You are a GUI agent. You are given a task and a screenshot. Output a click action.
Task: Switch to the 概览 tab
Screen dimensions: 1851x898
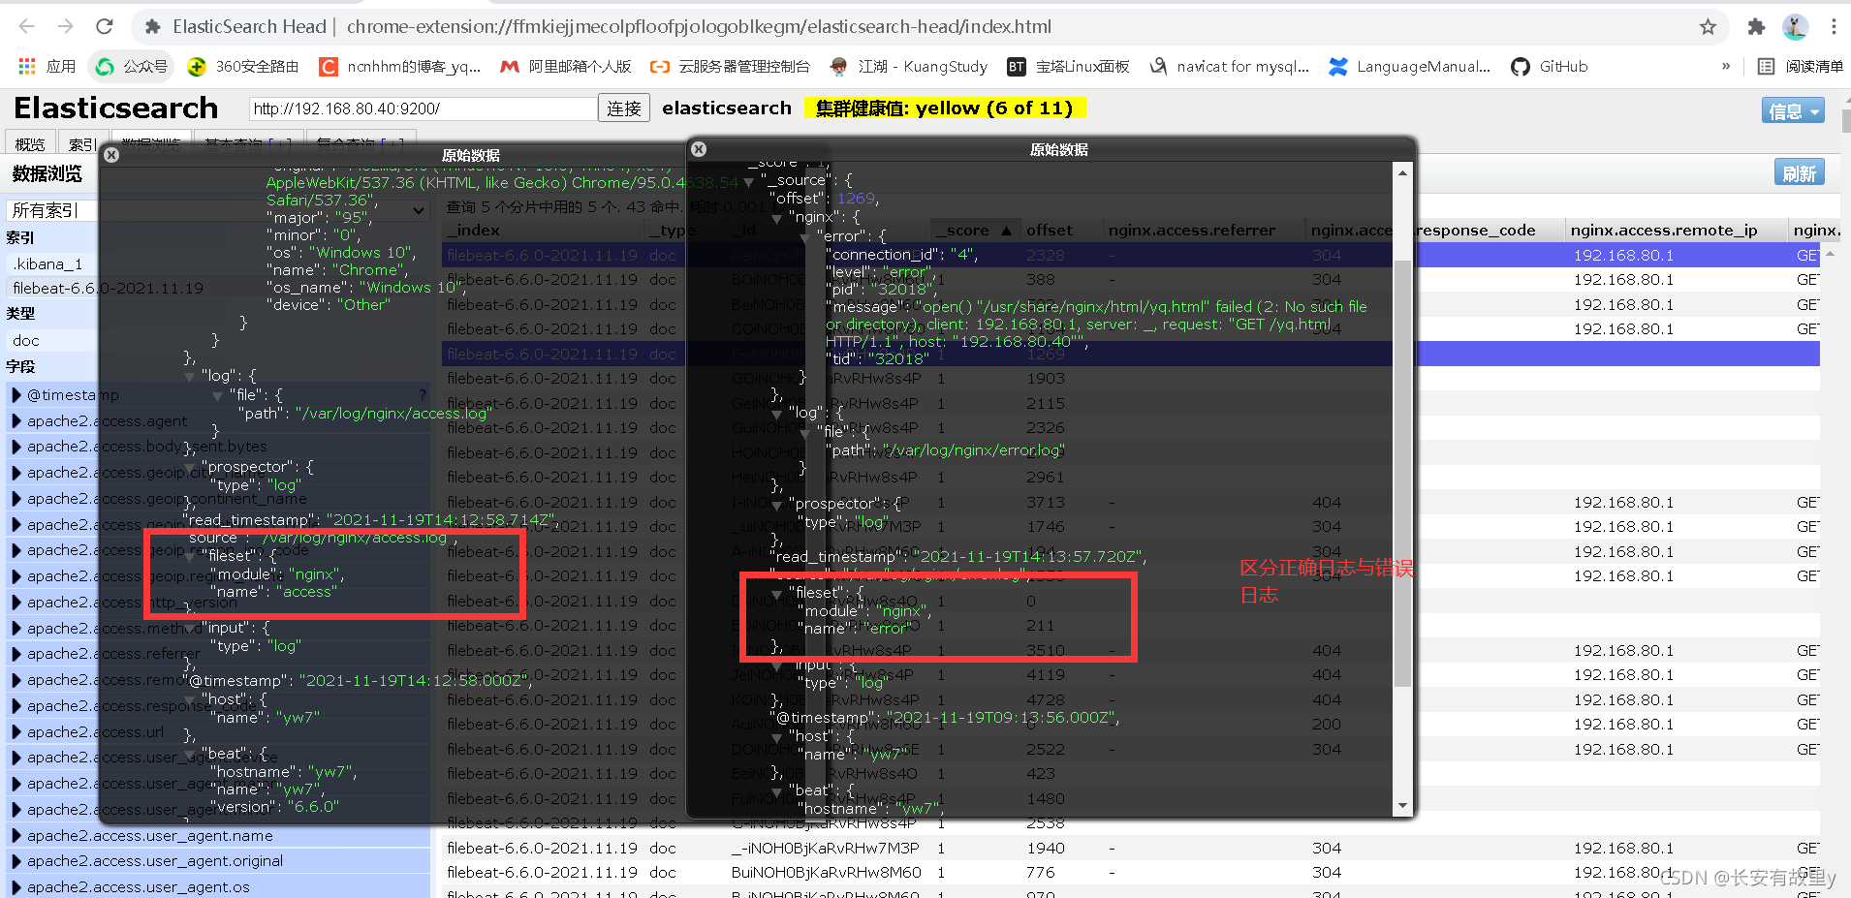click(30, 143)
